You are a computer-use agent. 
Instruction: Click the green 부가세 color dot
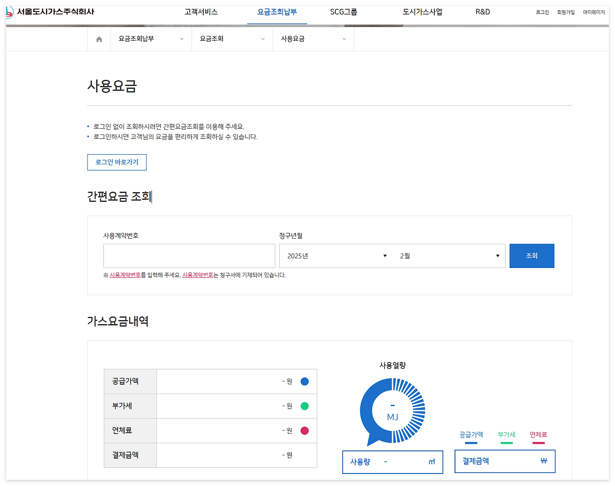click(305, 406)
